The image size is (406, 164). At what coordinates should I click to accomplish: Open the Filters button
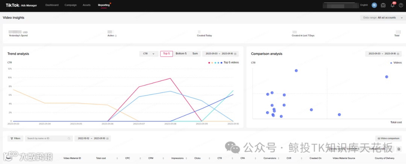tap(15, 139)
